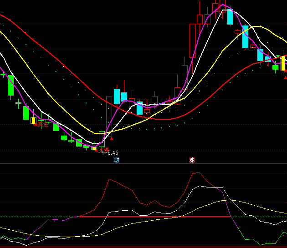This screenshot has height=248, width=287.
Task: Click the solid red horizontal line in the indicator
Action: (150, 217)
